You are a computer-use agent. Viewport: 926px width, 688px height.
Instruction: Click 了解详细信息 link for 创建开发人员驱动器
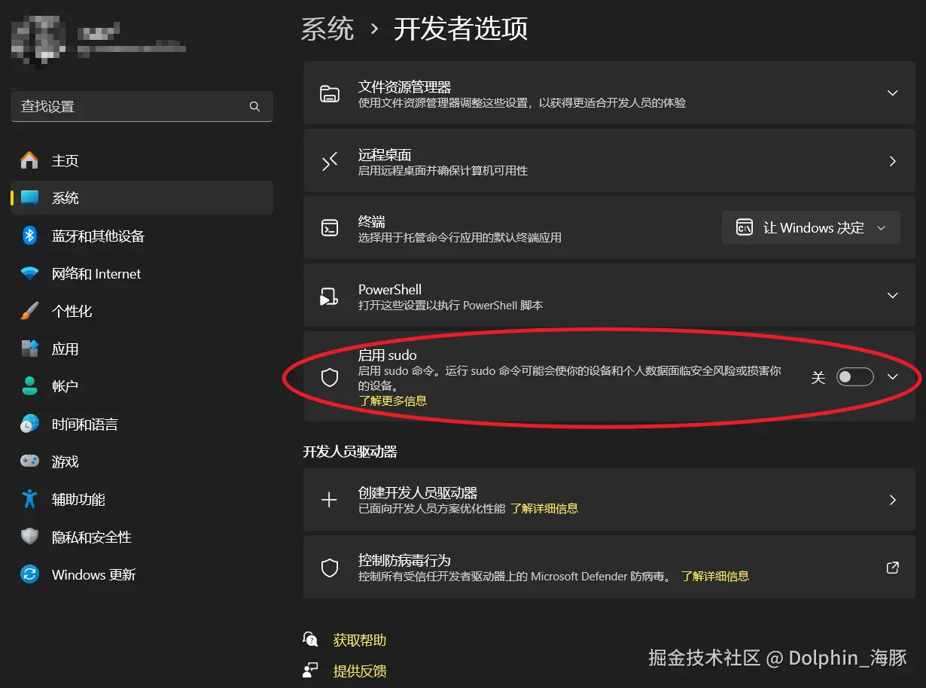[x=544, y=508]
